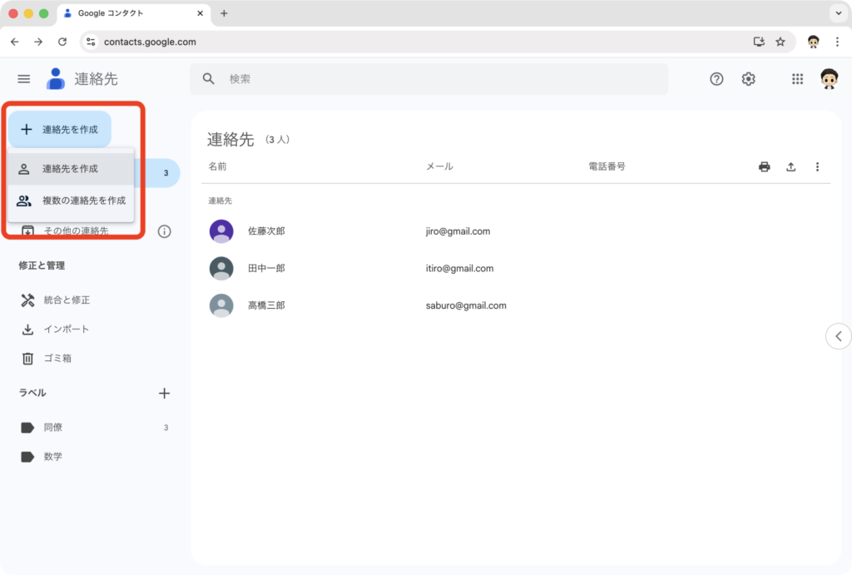Viewport: 852px width, 575px height.
Task: Open the settings gear
Action: (x=748, y=78)
